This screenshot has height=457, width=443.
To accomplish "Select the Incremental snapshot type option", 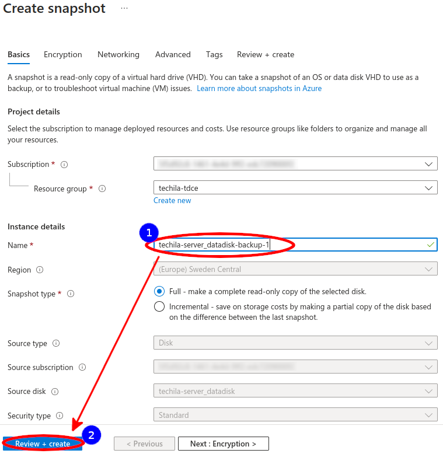I will [x=159, y=306].
